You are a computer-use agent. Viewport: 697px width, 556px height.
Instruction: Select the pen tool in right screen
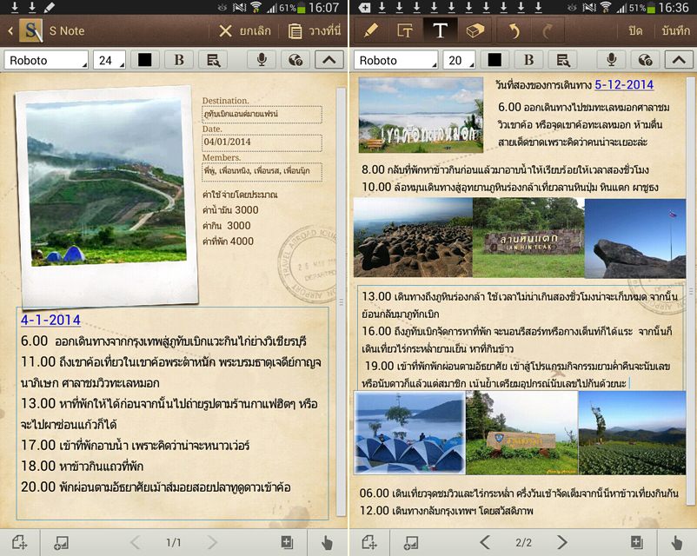tap(370, 30)
